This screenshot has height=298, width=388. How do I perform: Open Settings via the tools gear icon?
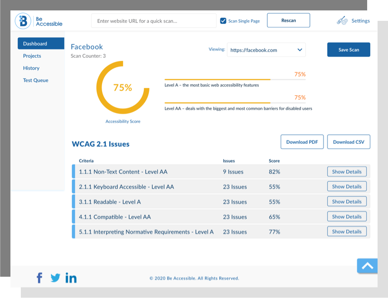(342, 21)
